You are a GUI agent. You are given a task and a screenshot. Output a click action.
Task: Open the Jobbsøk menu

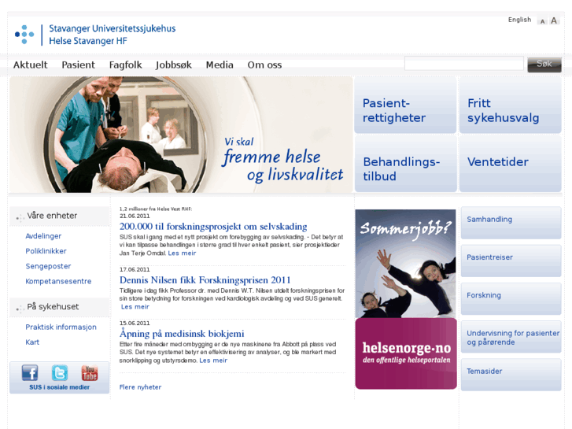tap(174, 65)
